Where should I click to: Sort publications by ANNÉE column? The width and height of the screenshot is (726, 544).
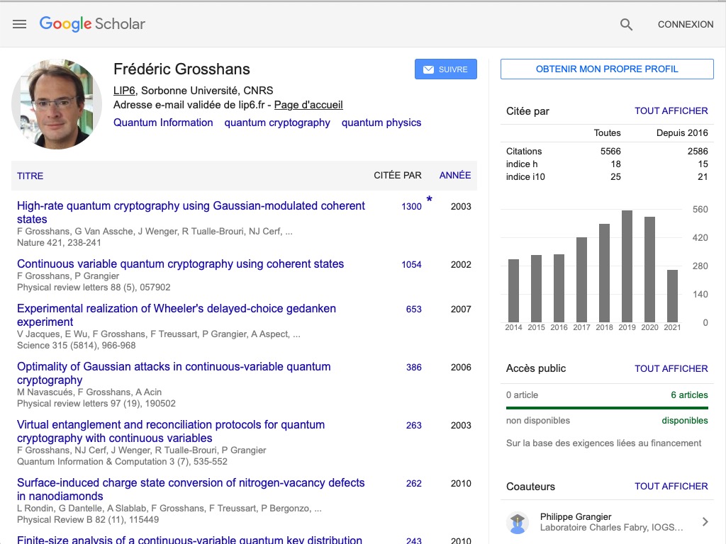(x=454, y=176)
